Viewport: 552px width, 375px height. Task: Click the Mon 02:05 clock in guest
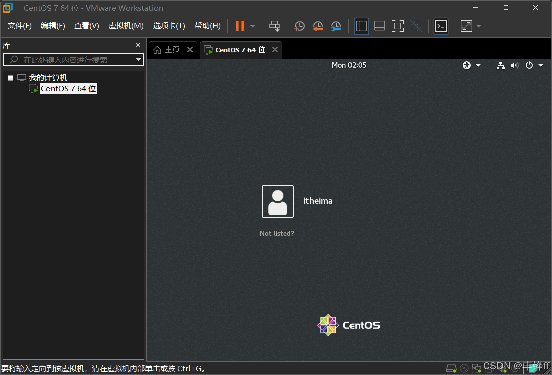tap(349, 65)
